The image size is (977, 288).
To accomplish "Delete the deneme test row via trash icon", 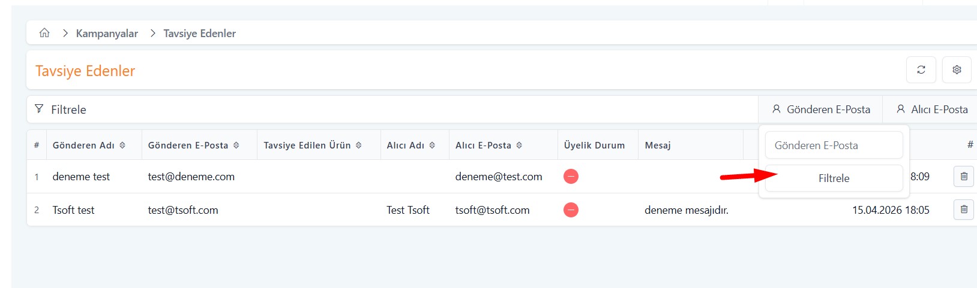I will (x=964, y=177).
